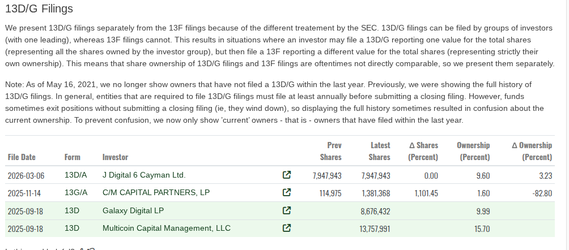This screenshot has height=250, width=569.
Task: Open external link icon for Multicoin Capital Management
Action: (x=287, y=229)
